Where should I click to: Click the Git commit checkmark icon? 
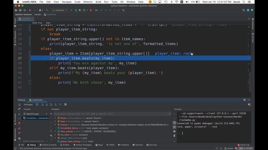pyautogui.click(x=106, y=10)
